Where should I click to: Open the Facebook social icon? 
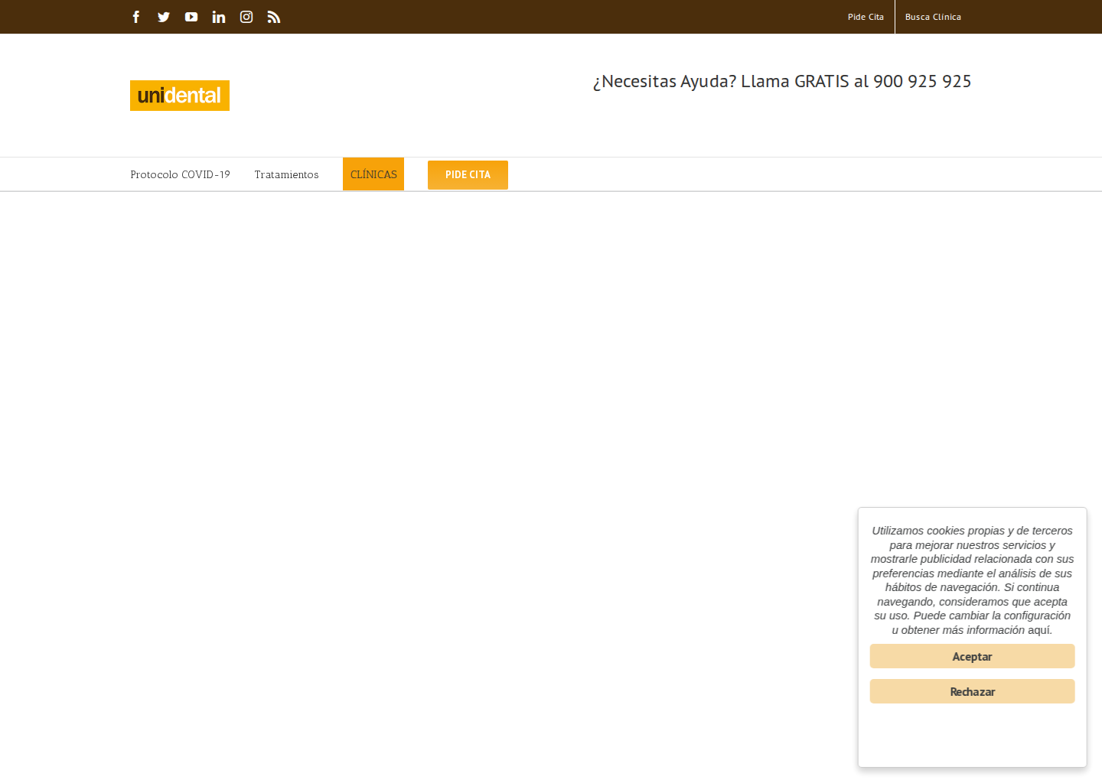[136, 17]
